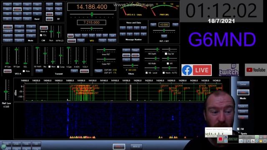Adjust the RF Gain slider
The image size is (267, 150).
click(x=16, y=55)
